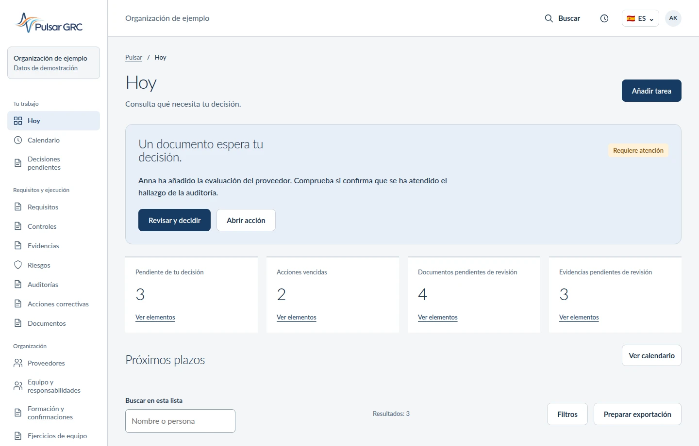Click the Proveedores people icon
This screenshot has width=699, height=446.
(x=18, y=363)
